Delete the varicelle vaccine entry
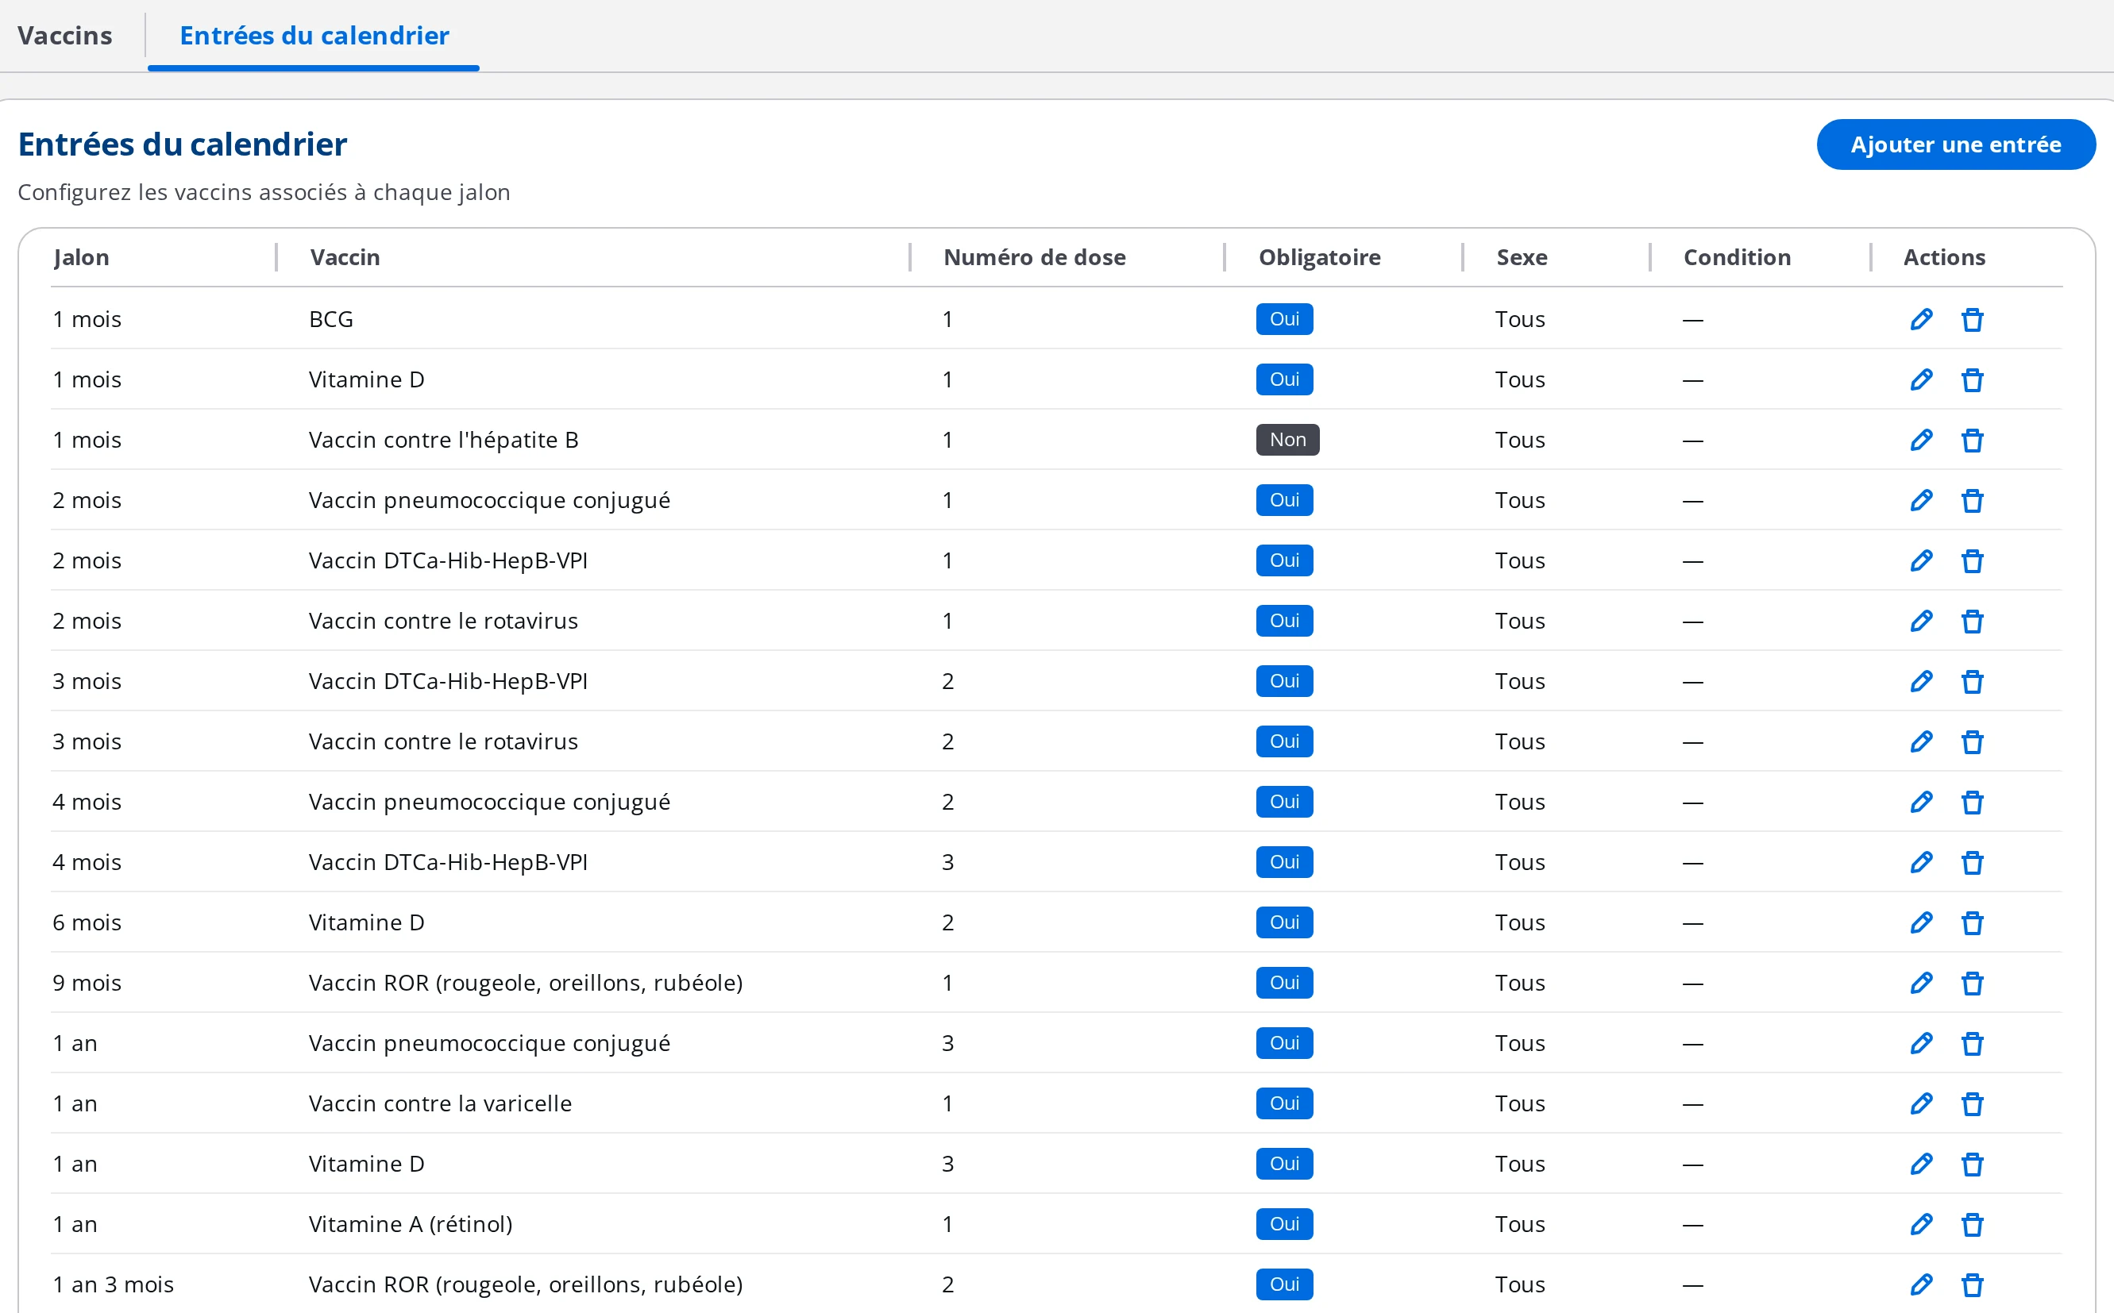2114x1313 pixels. point(1973,1103)
